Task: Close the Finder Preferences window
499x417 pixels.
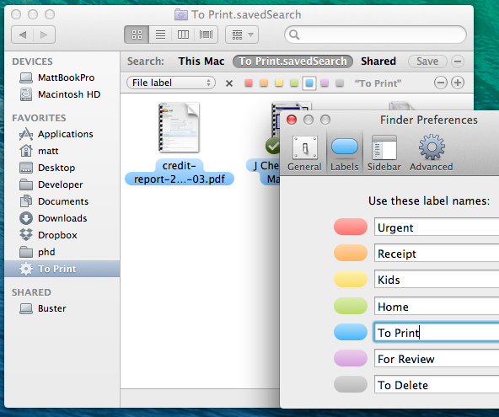Action: coord(292,120)
